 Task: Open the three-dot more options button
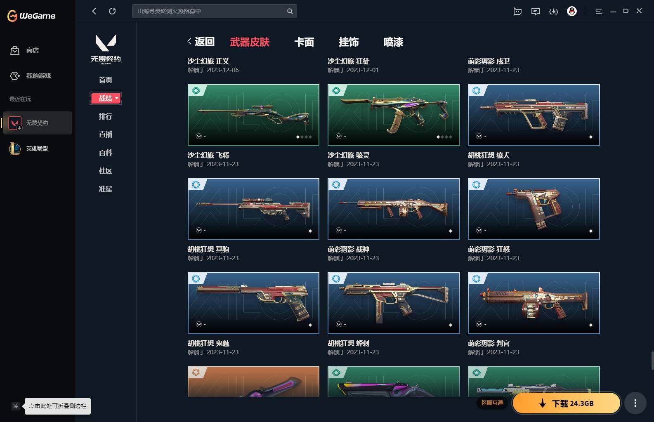click(x=635, y=403)
